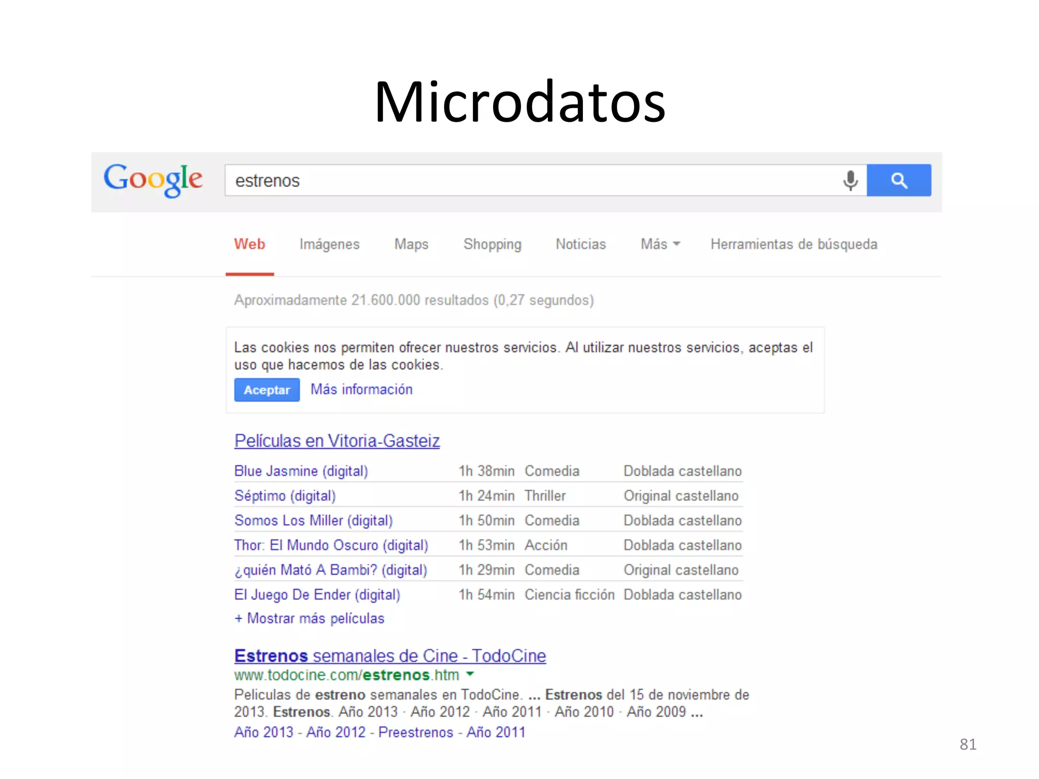Screen dimensions: 1039x779
Task: Open the Año 2013 sitelink
Action: pyautogui.click(x=264, y=732)
